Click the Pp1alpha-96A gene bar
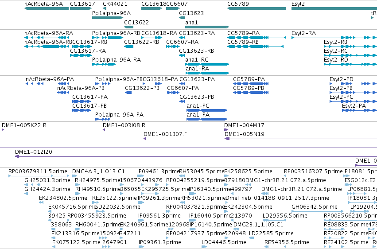The width and height of the screenshot is (377, 249). click(108, 18)
